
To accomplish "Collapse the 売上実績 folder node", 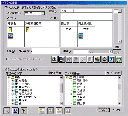I will point(67,77).
